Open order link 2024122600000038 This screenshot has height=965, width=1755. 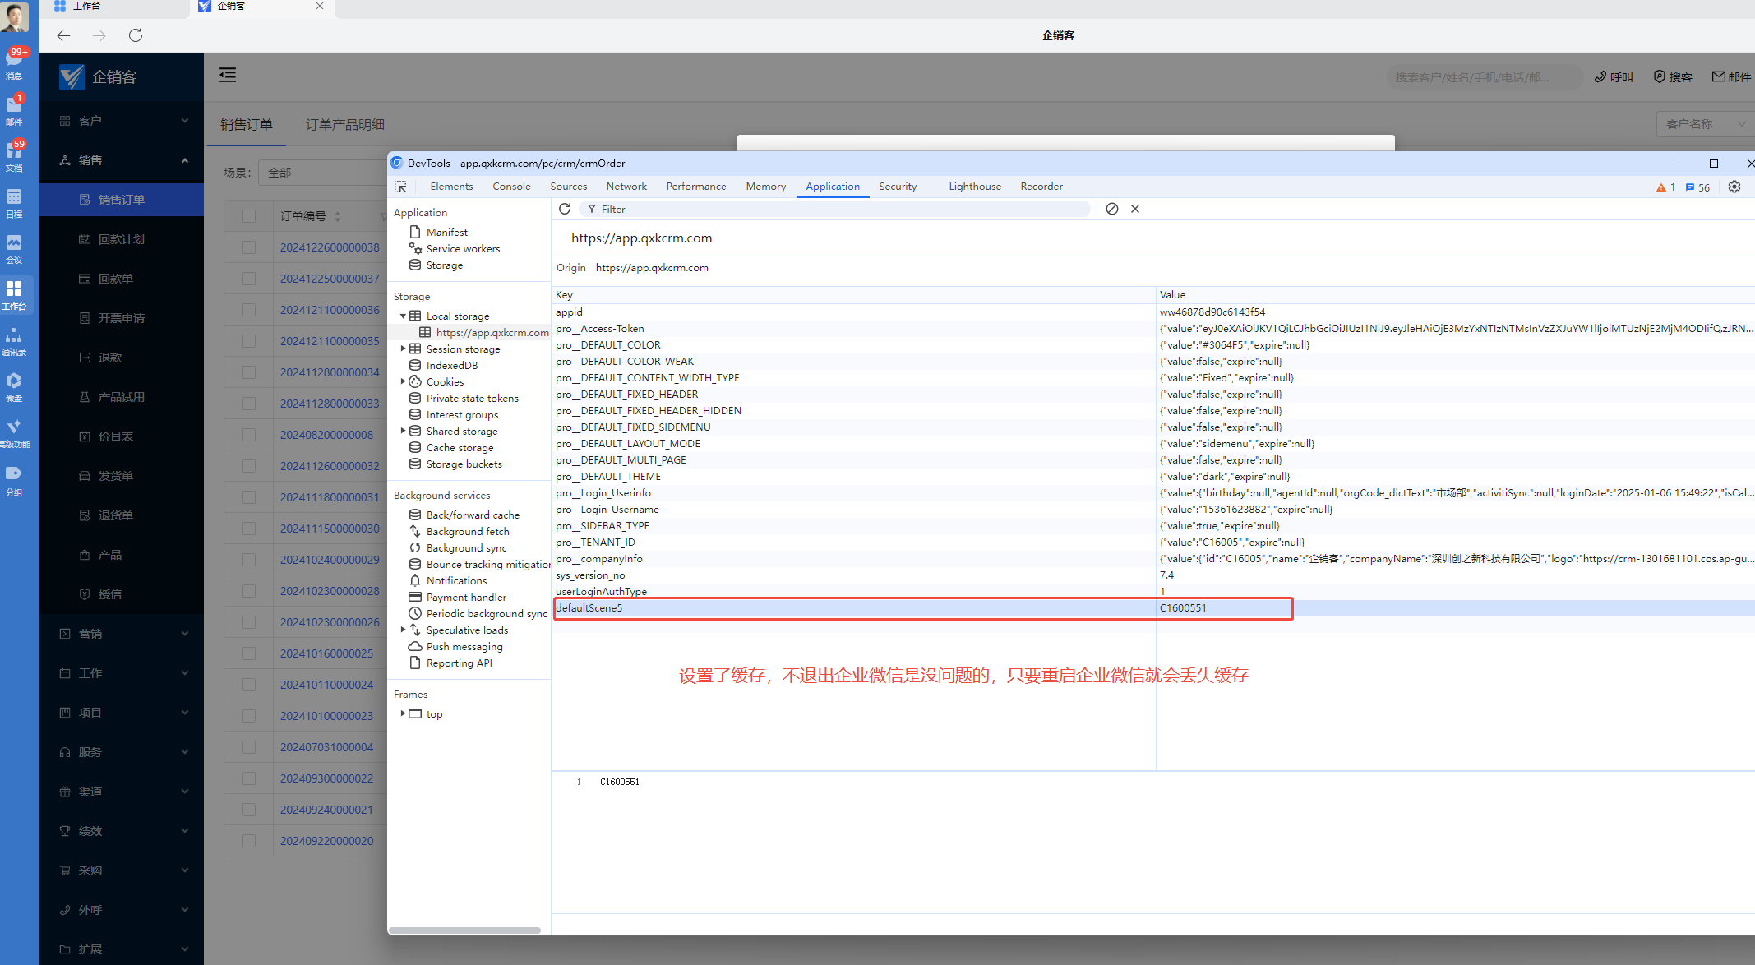pyautogui.click(x=330, y=247)
